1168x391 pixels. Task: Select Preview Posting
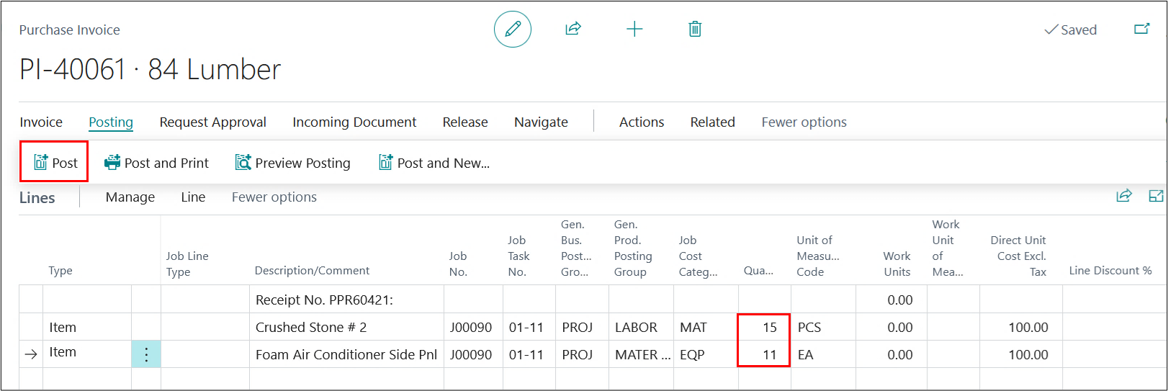(293, 163)
